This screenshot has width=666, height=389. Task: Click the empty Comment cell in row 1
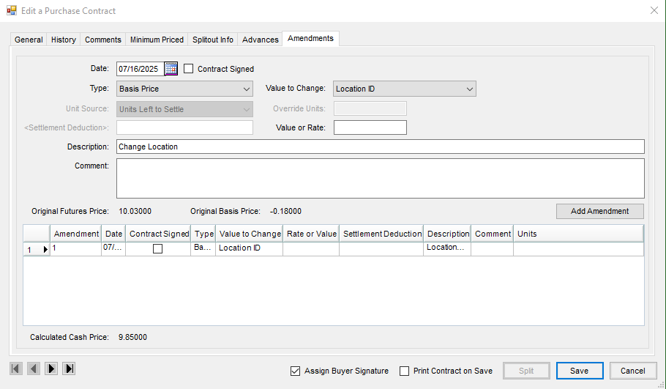click(493, 248)
